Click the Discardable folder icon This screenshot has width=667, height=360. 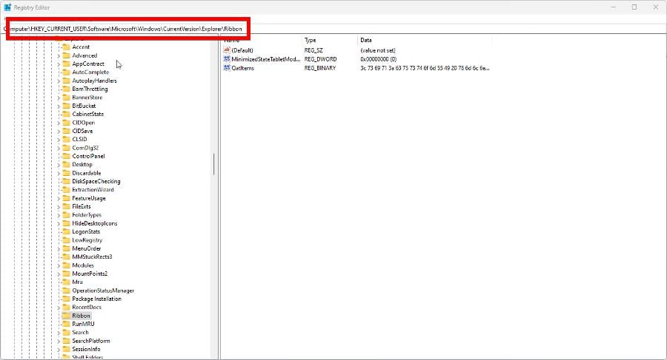coord(66,173)
